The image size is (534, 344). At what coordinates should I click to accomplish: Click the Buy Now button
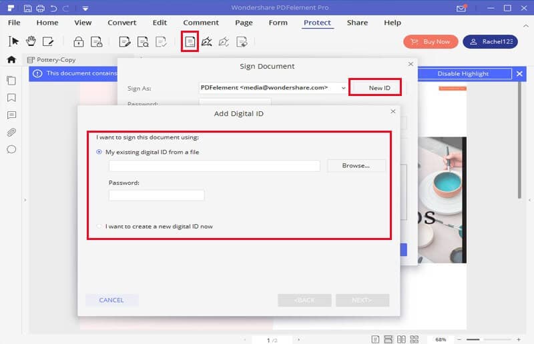tap(431, 42)
